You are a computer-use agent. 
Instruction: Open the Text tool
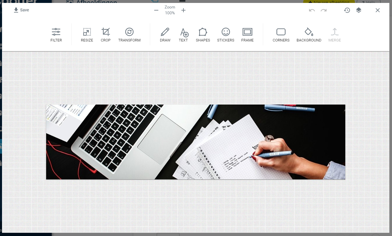click(183, 34)
